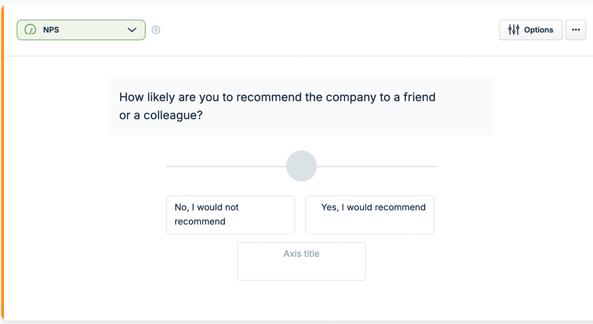Click the word 'friend' in the question

click(x=419, y=97)
